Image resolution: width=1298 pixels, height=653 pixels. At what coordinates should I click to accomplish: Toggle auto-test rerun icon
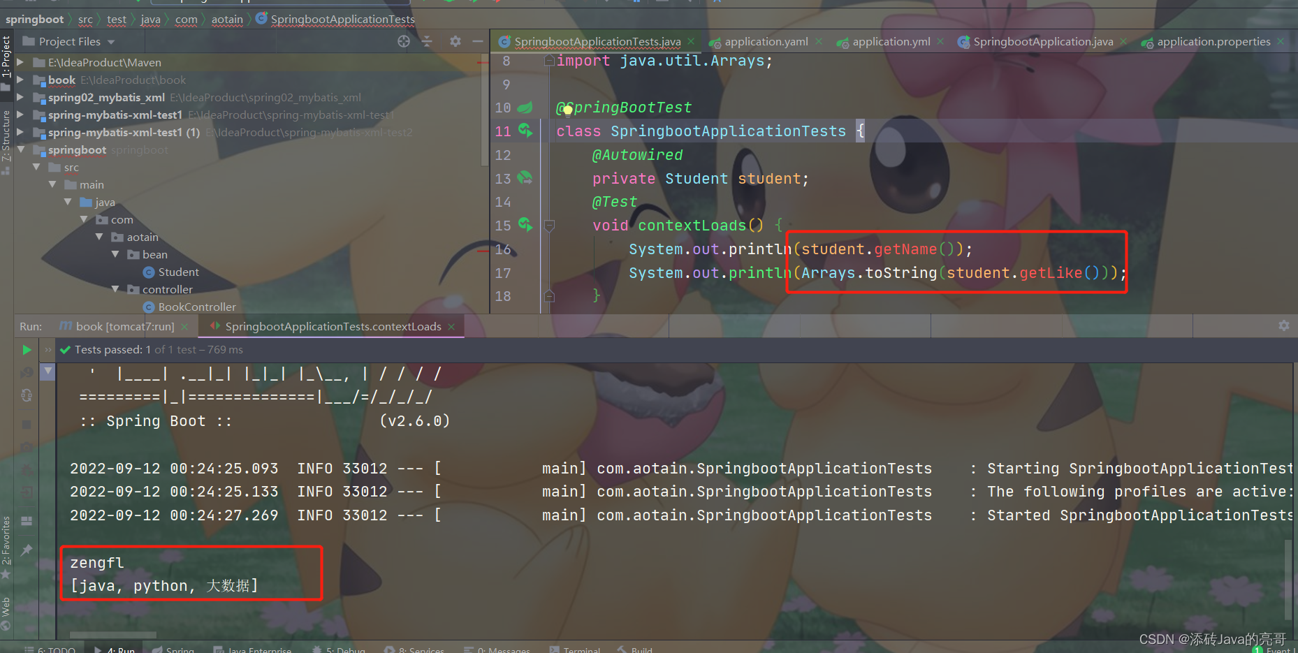pos(27,395)
